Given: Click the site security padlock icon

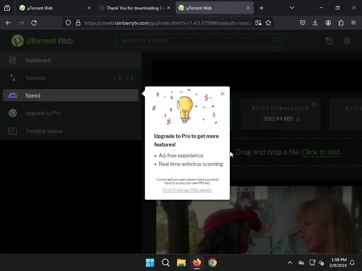Looking at the screenshot, I should pyautogui.click(x=78, y=23).
